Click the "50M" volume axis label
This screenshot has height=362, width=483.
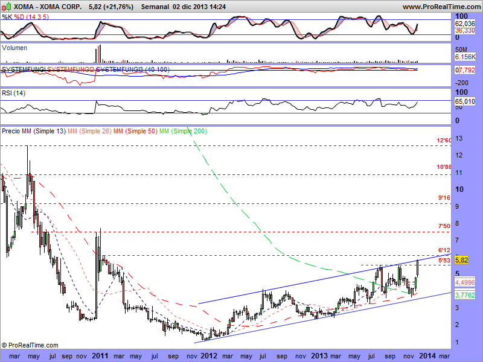click(x=461, y=49)
